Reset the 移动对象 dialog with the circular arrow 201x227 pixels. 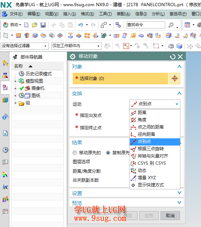click(173, 56)
